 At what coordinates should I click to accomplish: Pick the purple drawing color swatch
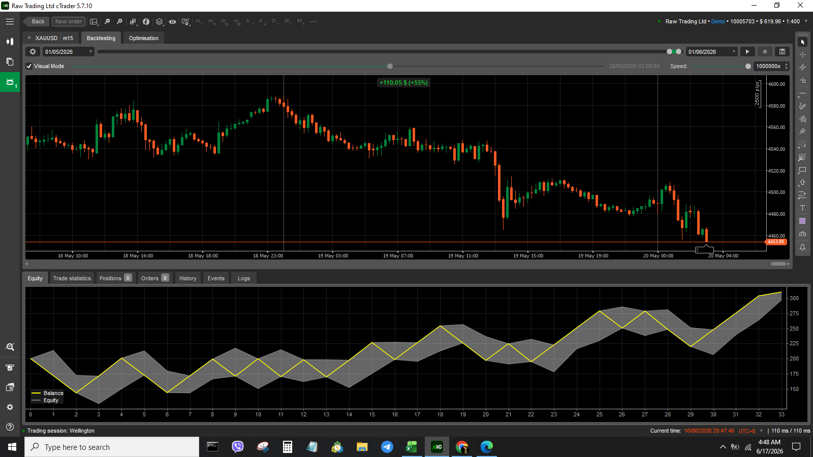coord(802,221)
